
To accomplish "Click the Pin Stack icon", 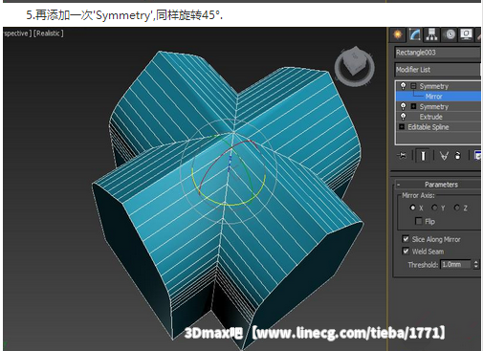I will pos(403,156).
